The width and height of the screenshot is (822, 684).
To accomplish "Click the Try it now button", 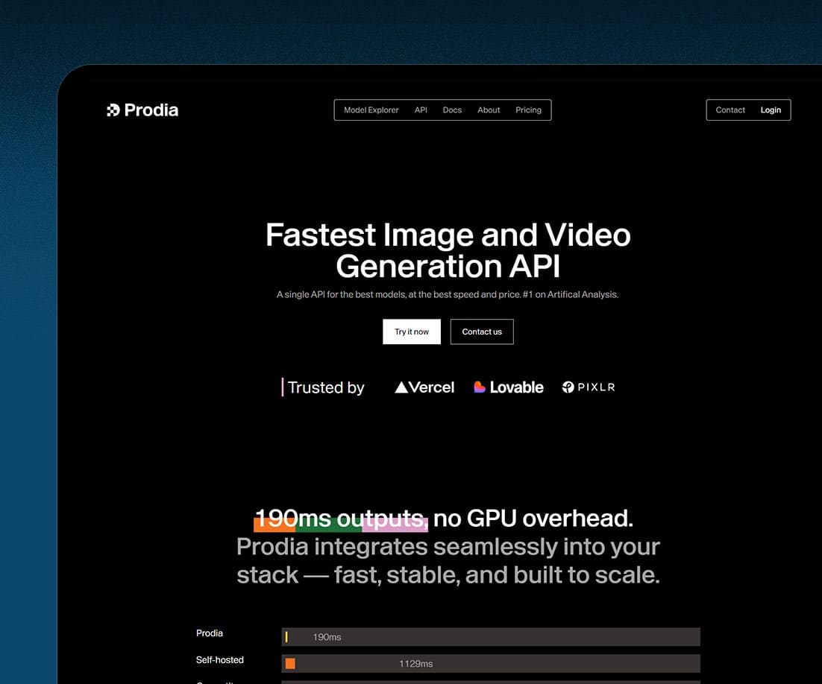I will [x=412, y=332].
